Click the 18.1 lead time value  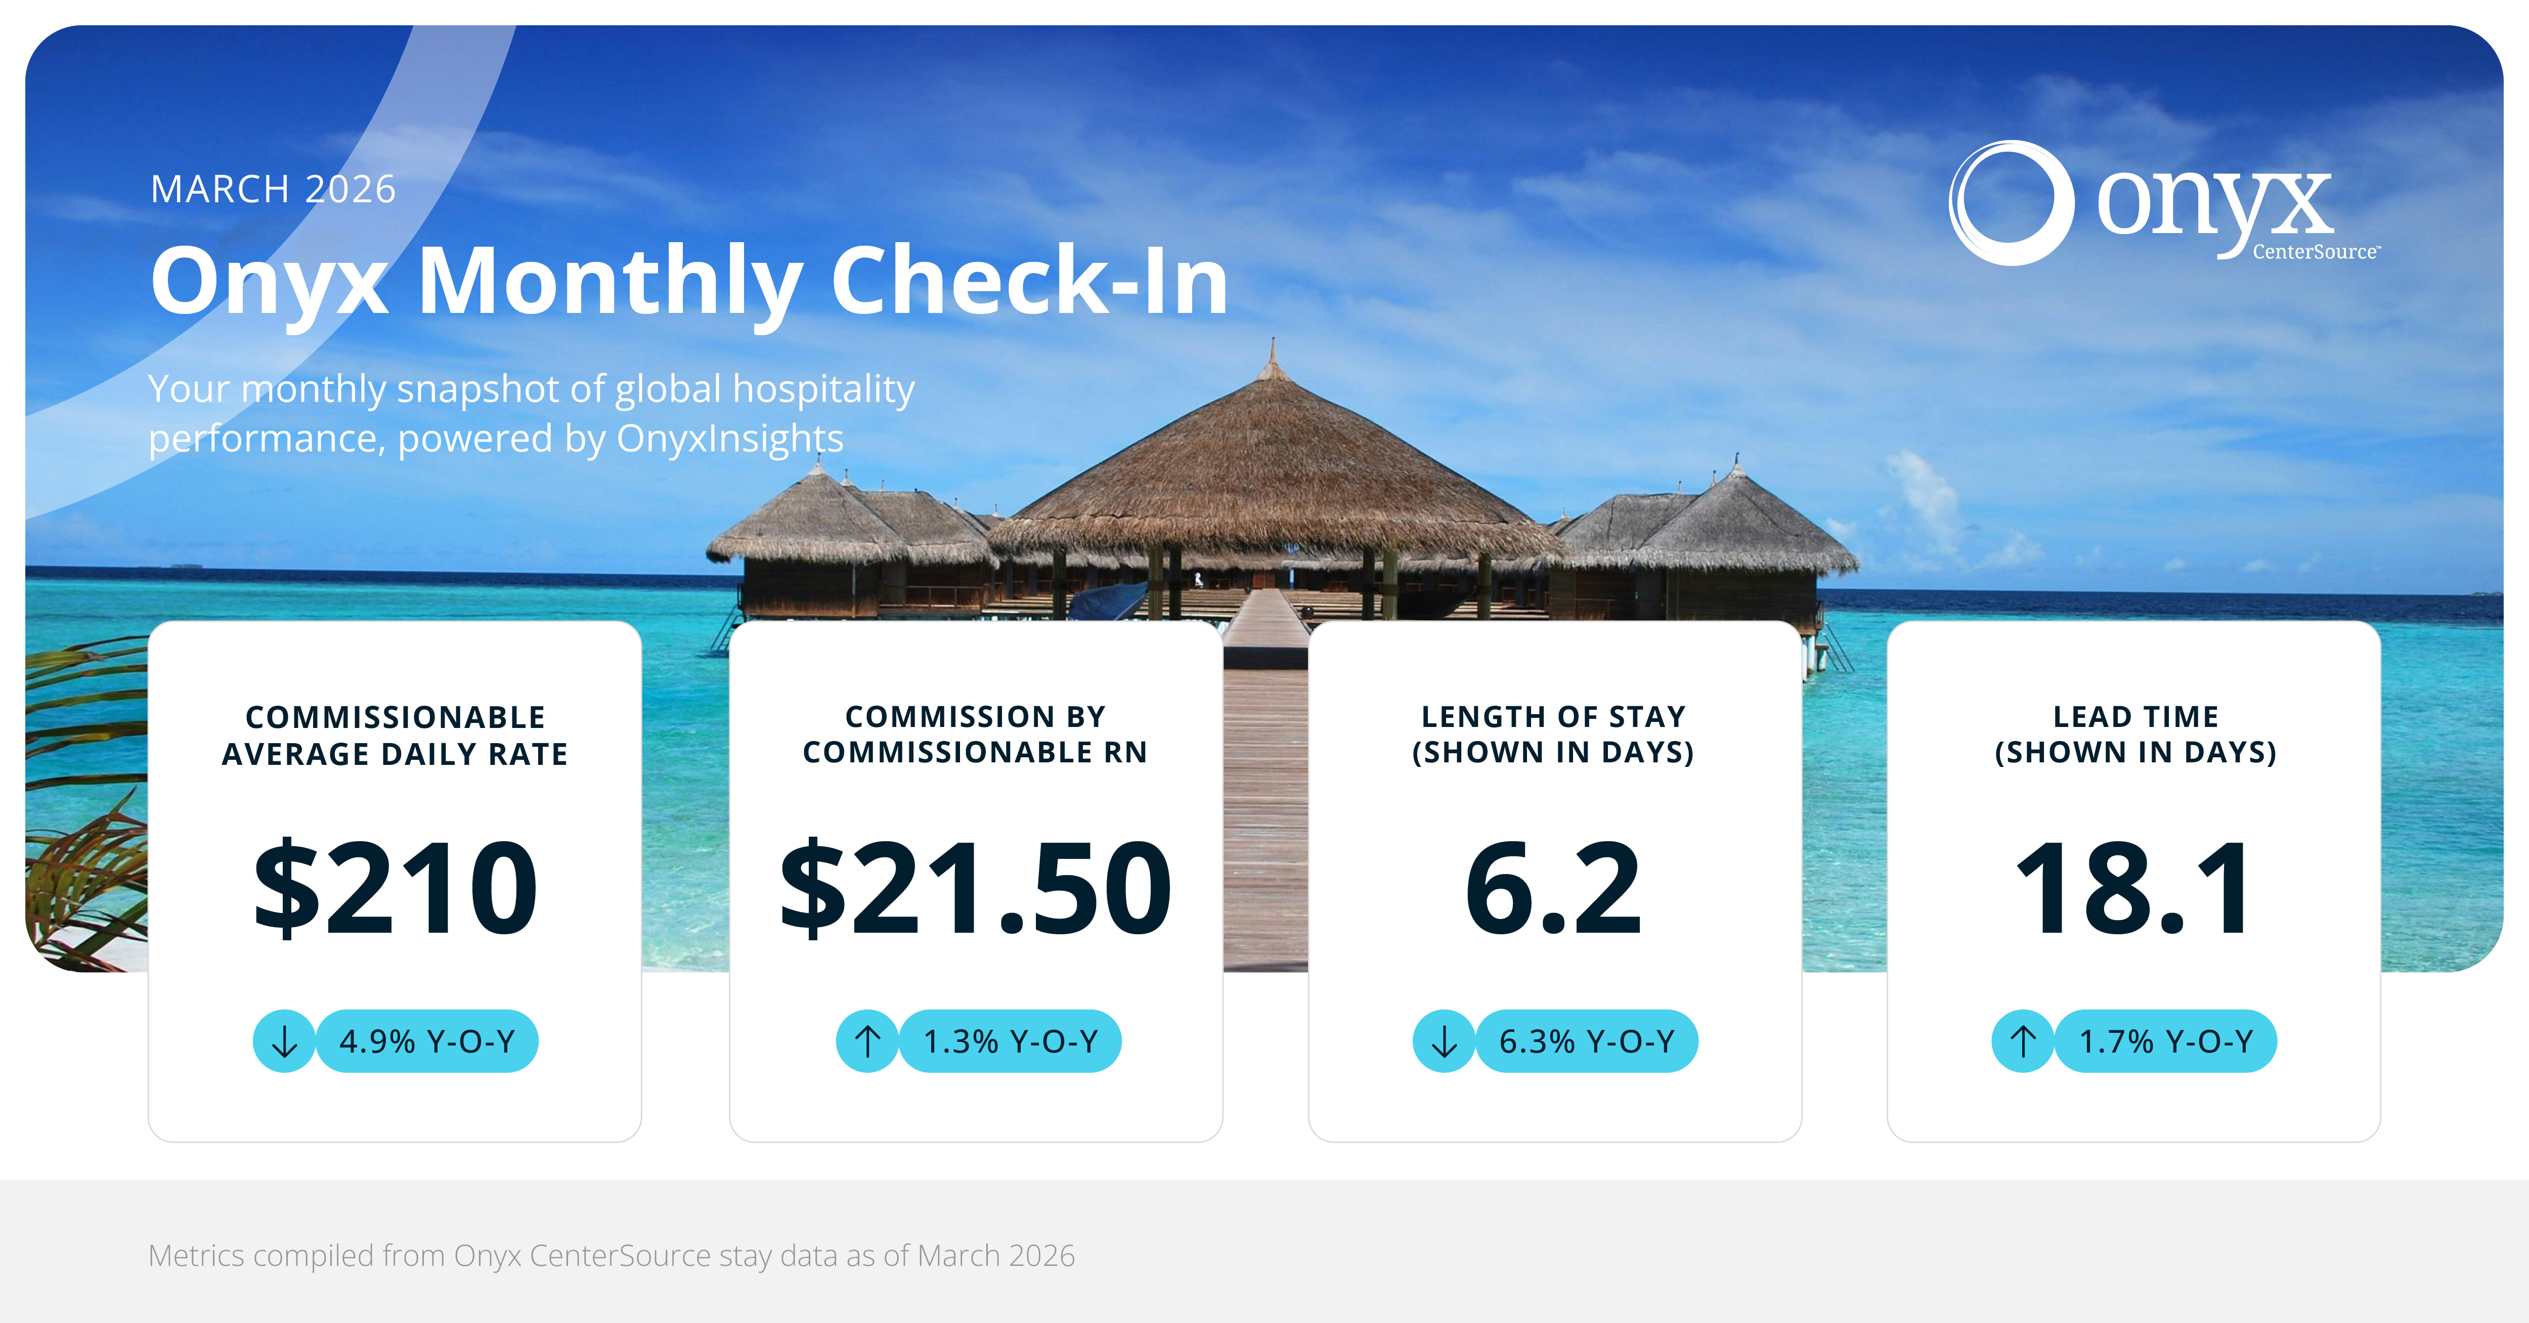(2133, 888)
